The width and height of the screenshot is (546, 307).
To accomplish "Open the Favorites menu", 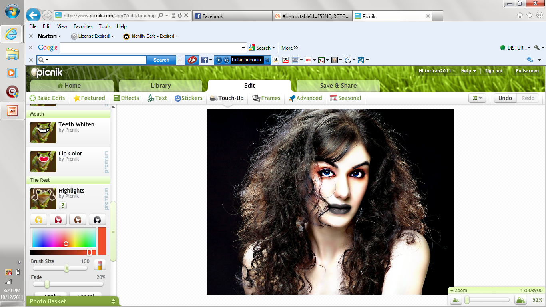I will [x=83, y=26].
